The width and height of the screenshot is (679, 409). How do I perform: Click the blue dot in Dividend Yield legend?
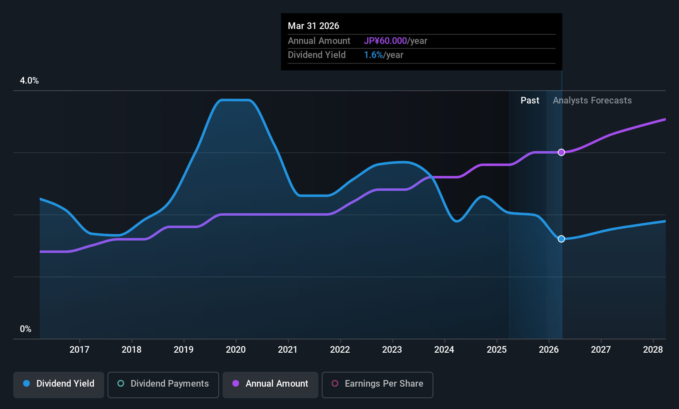(x=26, y=383)
